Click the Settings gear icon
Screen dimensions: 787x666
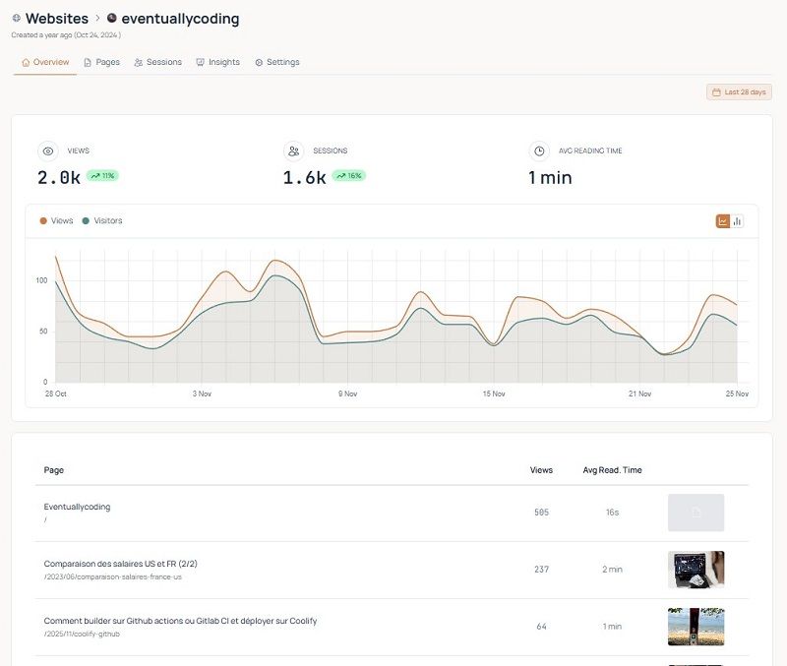click(257, 61)
